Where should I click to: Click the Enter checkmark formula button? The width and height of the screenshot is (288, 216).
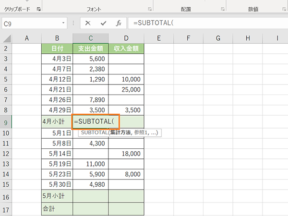pos(103,23)
